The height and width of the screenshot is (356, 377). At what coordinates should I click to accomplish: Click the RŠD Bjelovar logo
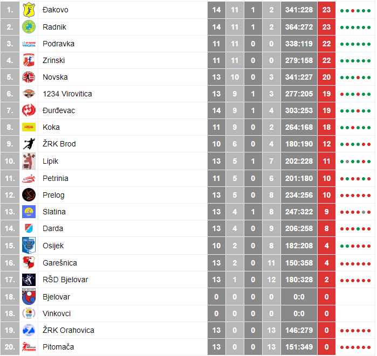tap(29, 280)
